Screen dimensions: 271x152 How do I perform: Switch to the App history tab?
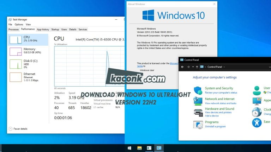pos(43,30)
